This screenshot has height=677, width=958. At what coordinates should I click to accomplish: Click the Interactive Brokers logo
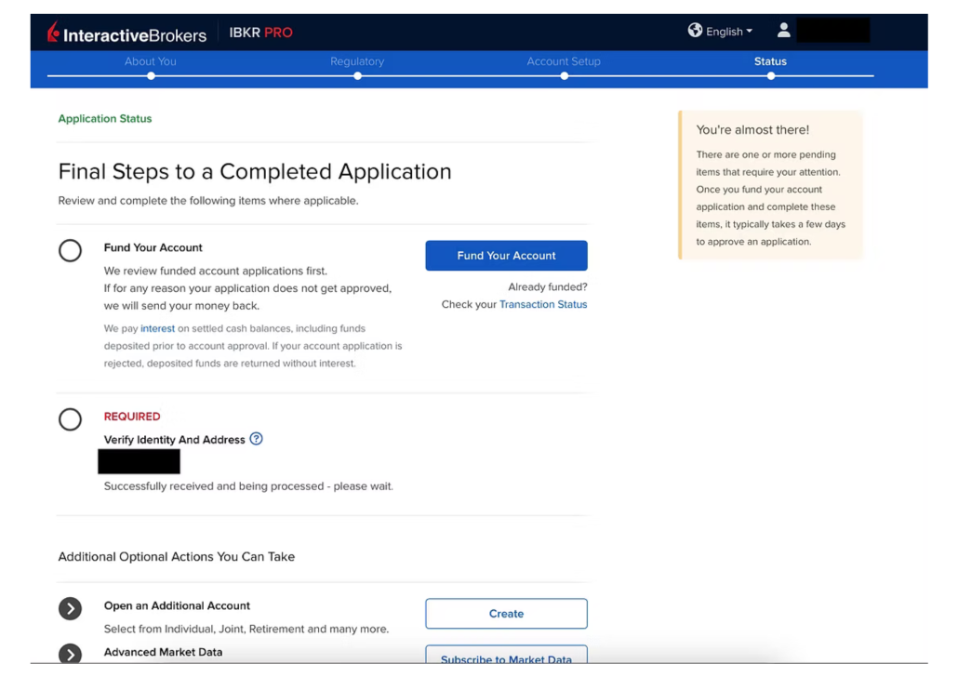click(127, 33)
